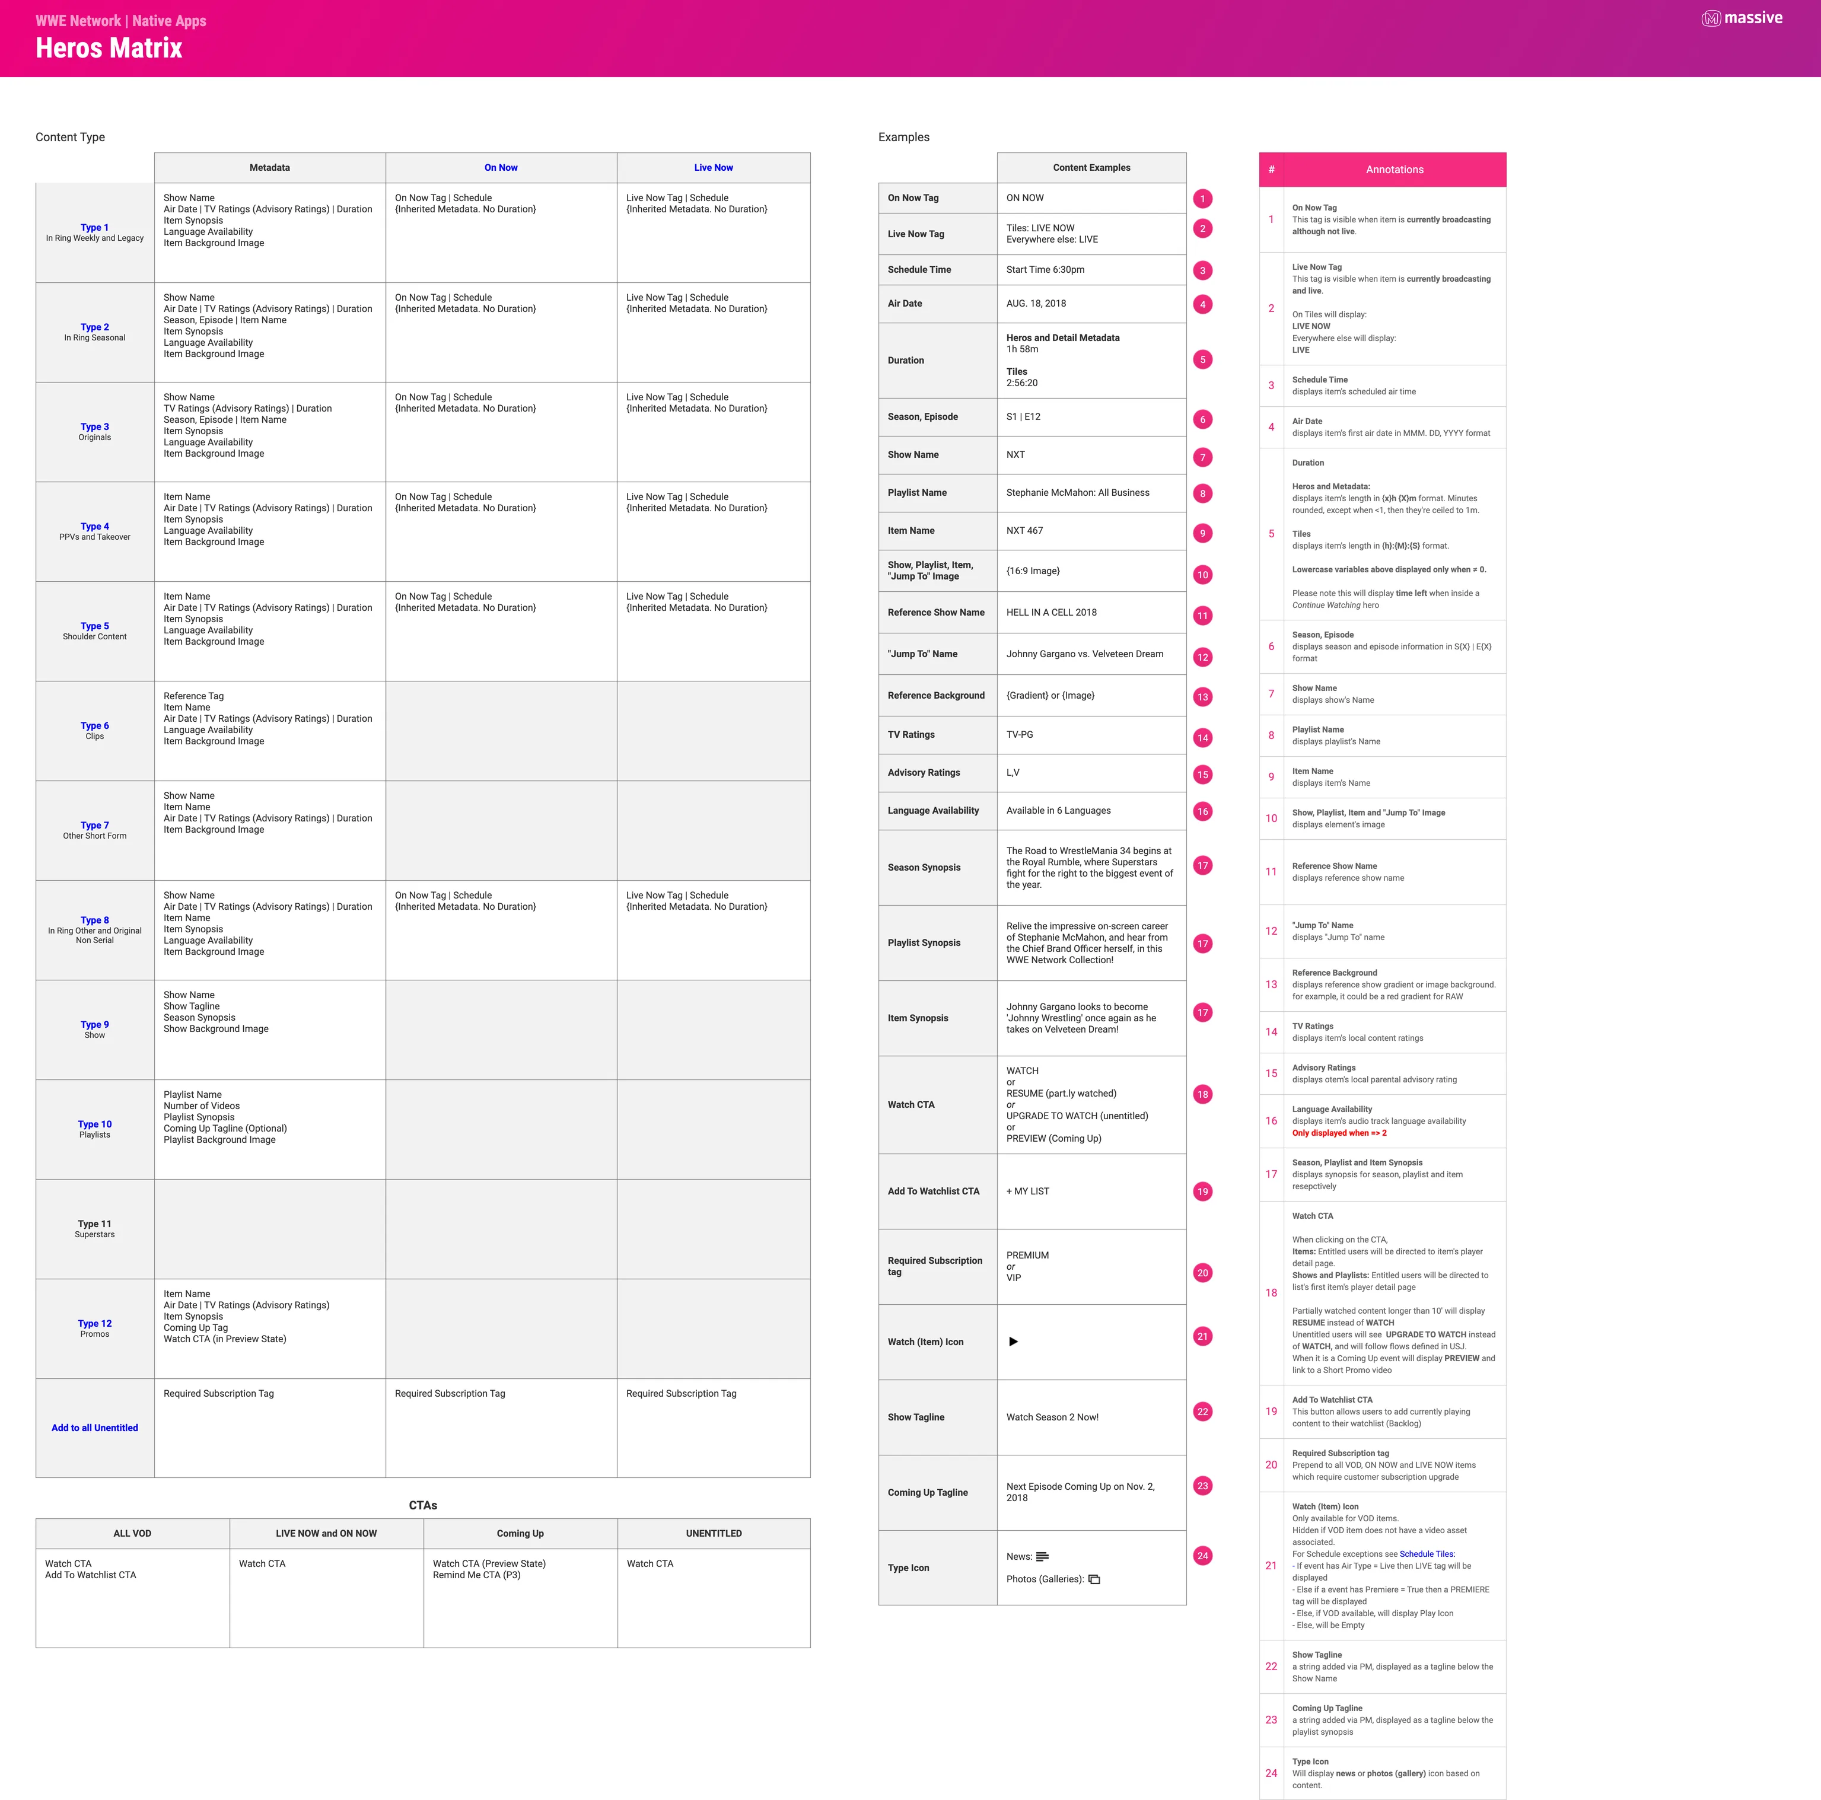Click the "HELL IN A CELL 2018" example
Viewport: 1821px width, 1800px height.
(1051, 613)
